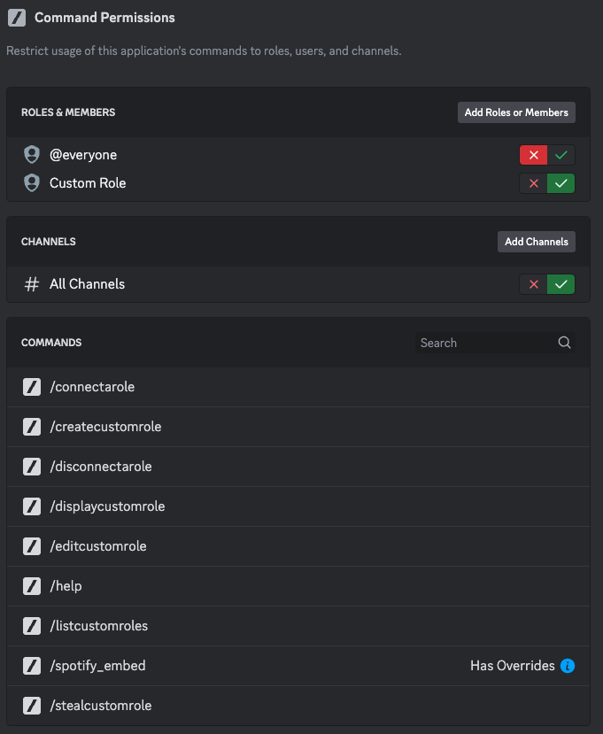Click the Add Roles or Members button
This screenshot has height=734, width=603.
point(516,112)
